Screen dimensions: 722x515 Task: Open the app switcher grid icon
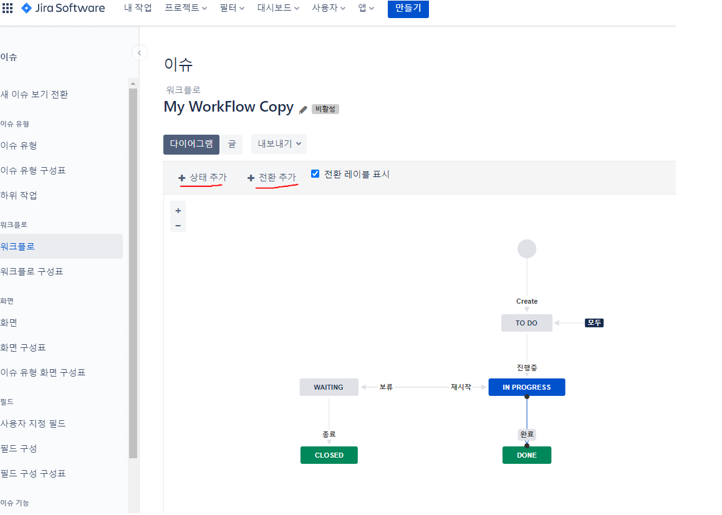(x=7, y=8)
